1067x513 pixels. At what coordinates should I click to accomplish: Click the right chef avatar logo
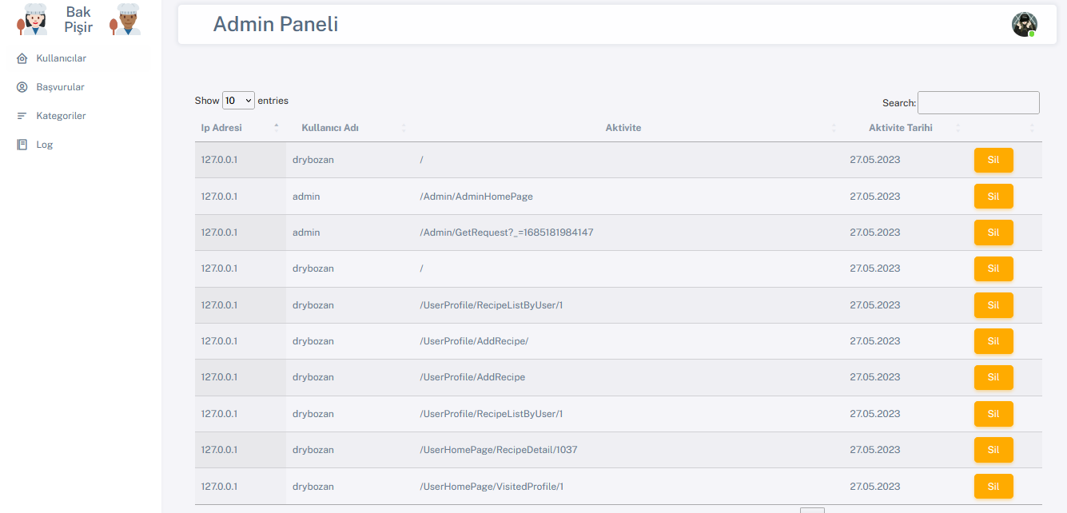125,18
